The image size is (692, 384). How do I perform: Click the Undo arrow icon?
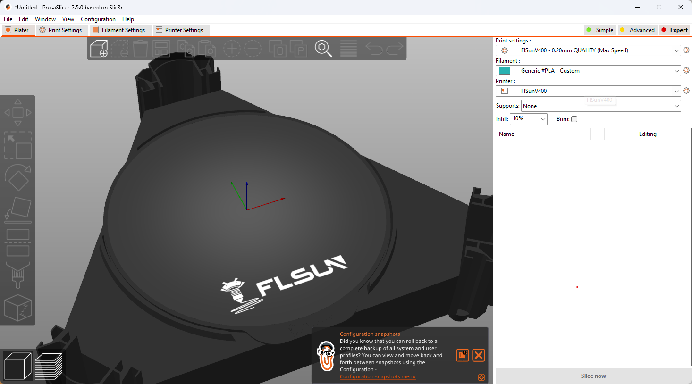(x=374, y=49)
